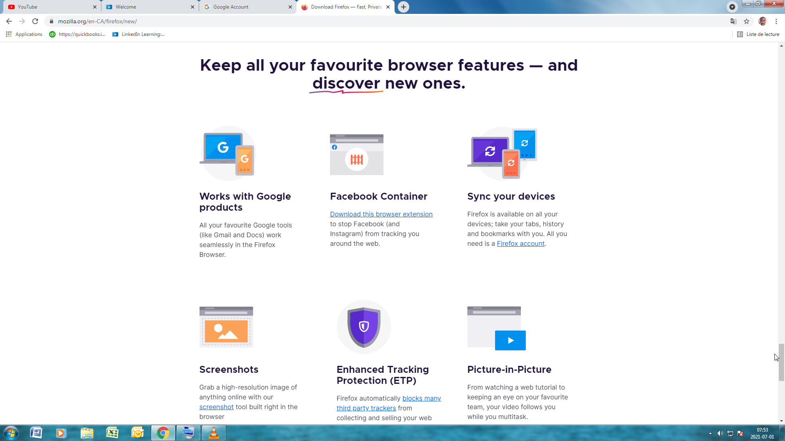Follow the Firefox account link
The width and height of the screenshot is (785, 441).
pyautogui.click(x=520, y=243)
